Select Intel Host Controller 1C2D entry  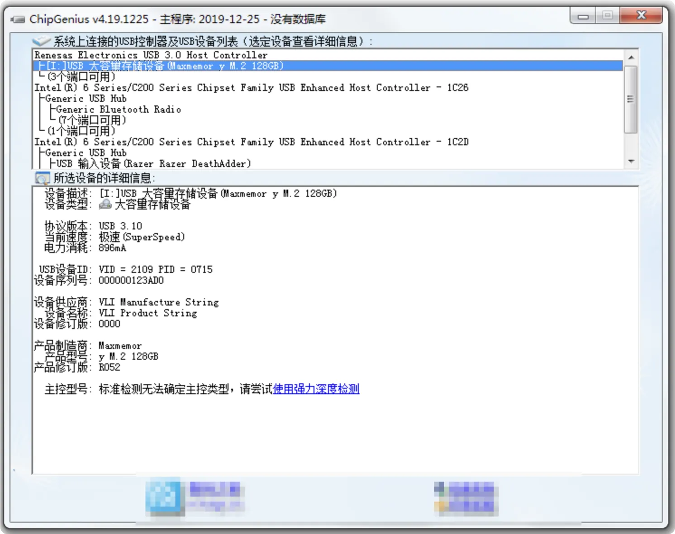point(252,142)
